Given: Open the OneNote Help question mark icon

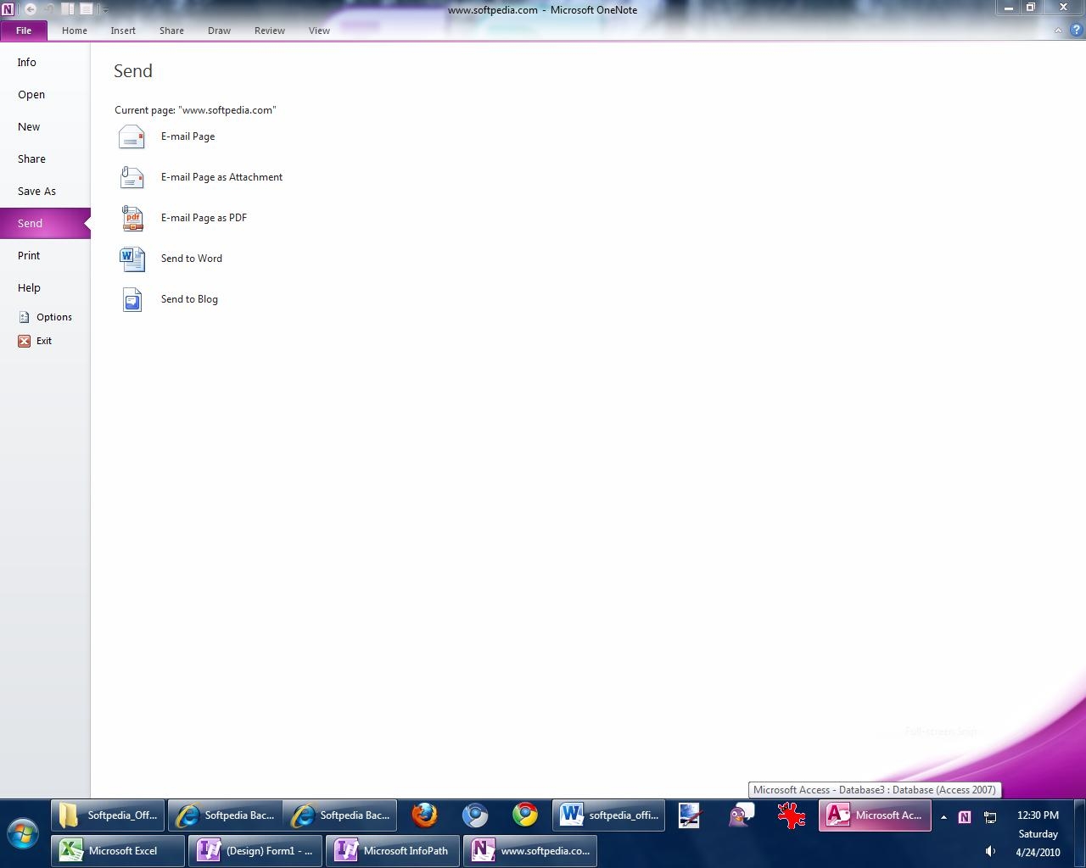Looking at the screenshot, I should tap(1076, 31).
